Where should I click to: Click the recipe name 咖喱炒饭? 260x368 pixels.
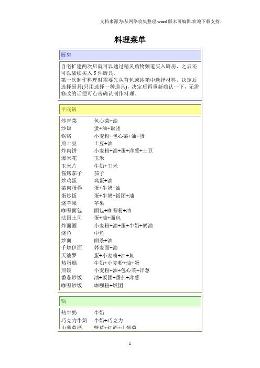tap(72, 285)
